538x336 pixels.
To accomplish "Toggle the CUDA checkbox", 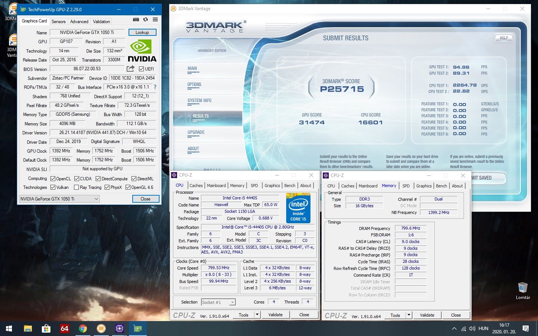I will [x=77, y=179].
